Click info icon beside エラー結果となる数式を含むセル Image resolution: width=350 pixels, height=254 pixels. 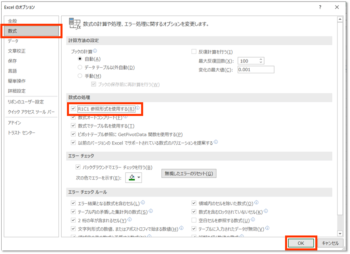coord(143,202)
